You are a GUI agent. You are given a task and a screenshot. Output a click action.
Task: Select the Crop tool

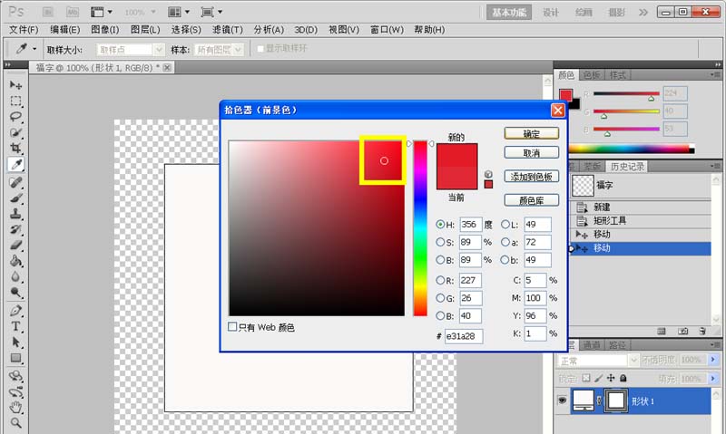click(15, 148)
